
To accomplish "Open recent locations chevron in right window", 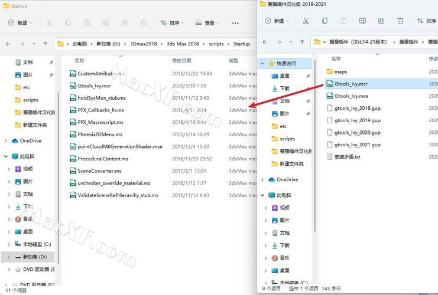I will point(290,42).
